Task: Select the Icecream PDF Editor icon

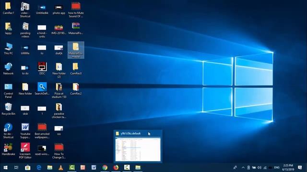Action: [25, 151]
